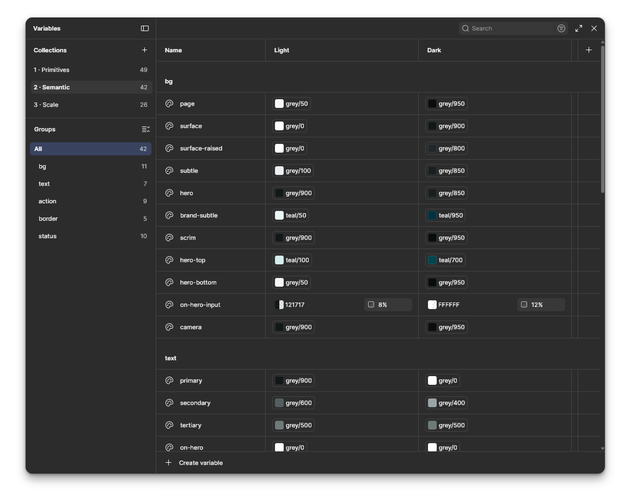Filter by the border group

91,219
